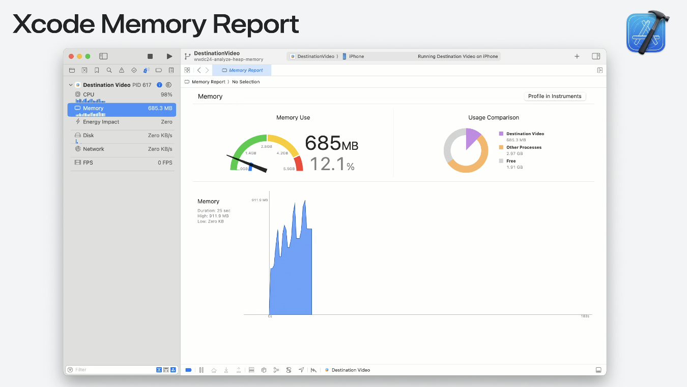This screenshot has width=687, height=387.
Task: Open the DestinationVideo scheme selector
Action: click(x=312, y=56)
